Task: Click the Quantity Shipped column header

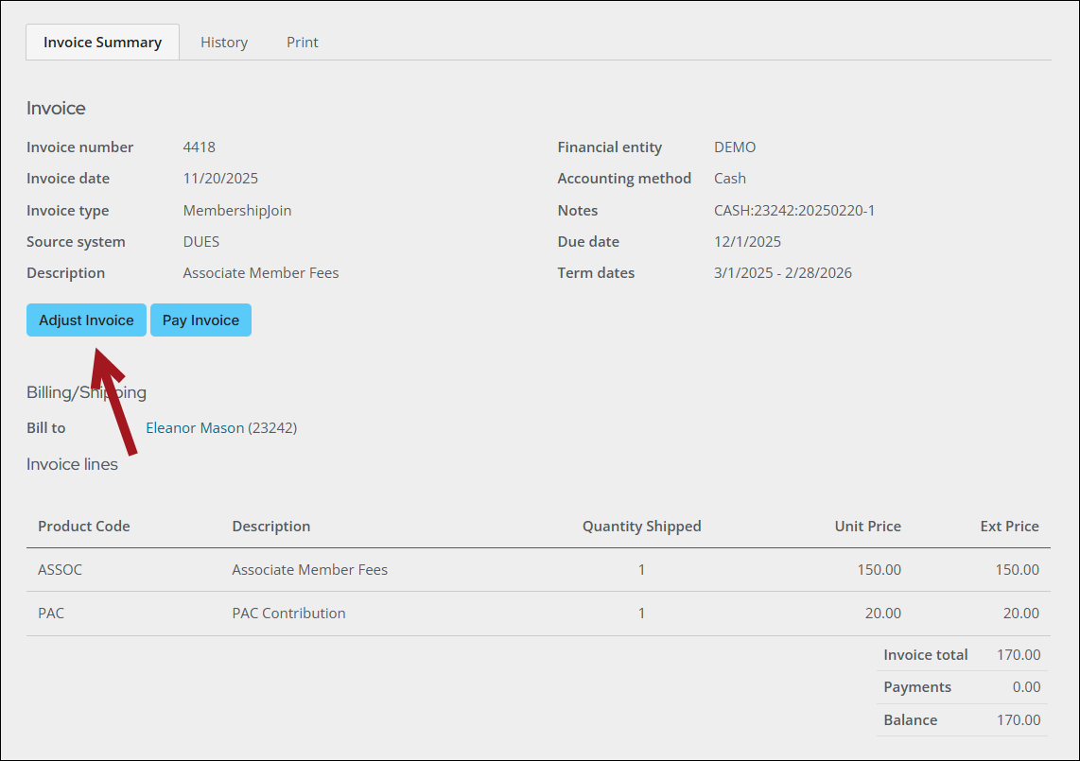Action: (x=641, y=527)
